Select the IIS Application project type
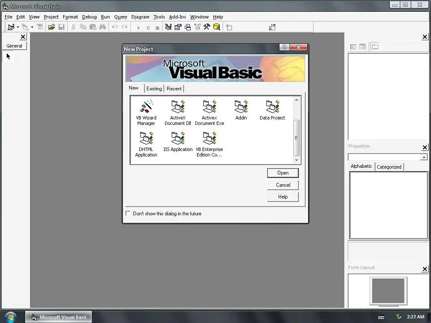The width and height of the screenshot is (431, 323). tap(178, 142)
